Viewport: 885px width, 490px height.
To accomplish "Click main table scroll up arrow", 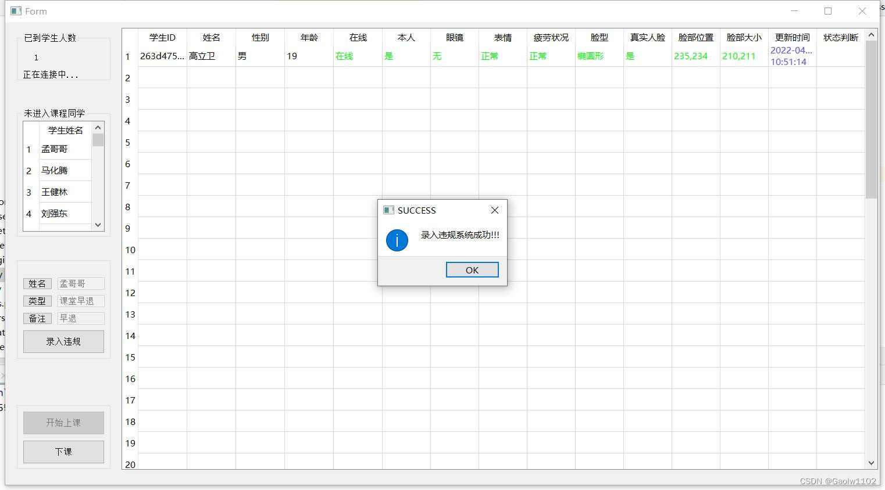I will 871,35.
